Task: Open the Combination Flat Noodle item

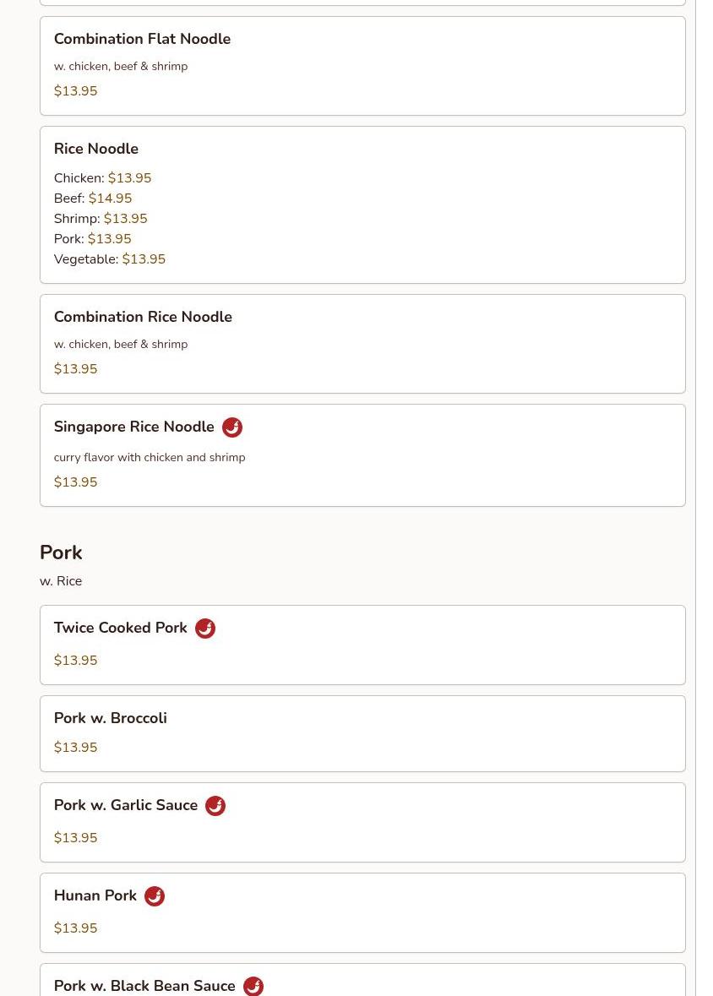Action: (142, 39)
